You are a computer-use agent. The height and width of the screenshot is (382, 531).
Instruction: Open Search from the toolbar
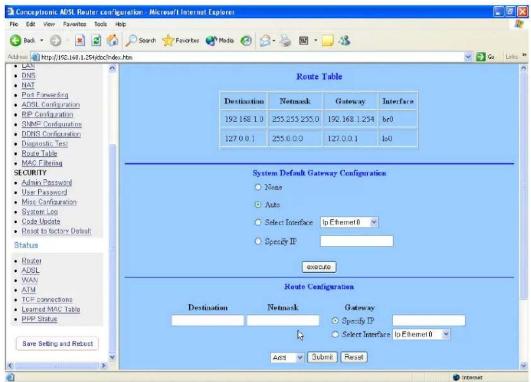point(141,41)
